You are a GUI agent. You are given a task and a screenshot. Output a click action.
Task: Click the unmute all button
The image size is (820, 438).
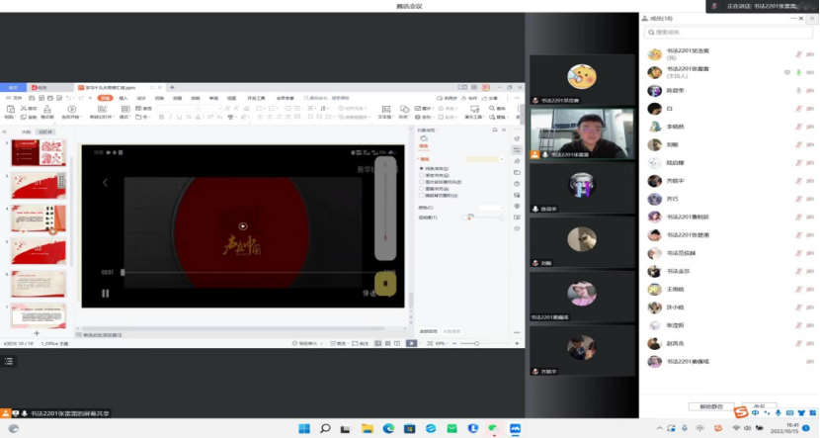point(712,406)
